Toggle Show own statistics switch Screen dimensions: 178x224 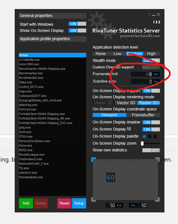(x=151, y=150)
